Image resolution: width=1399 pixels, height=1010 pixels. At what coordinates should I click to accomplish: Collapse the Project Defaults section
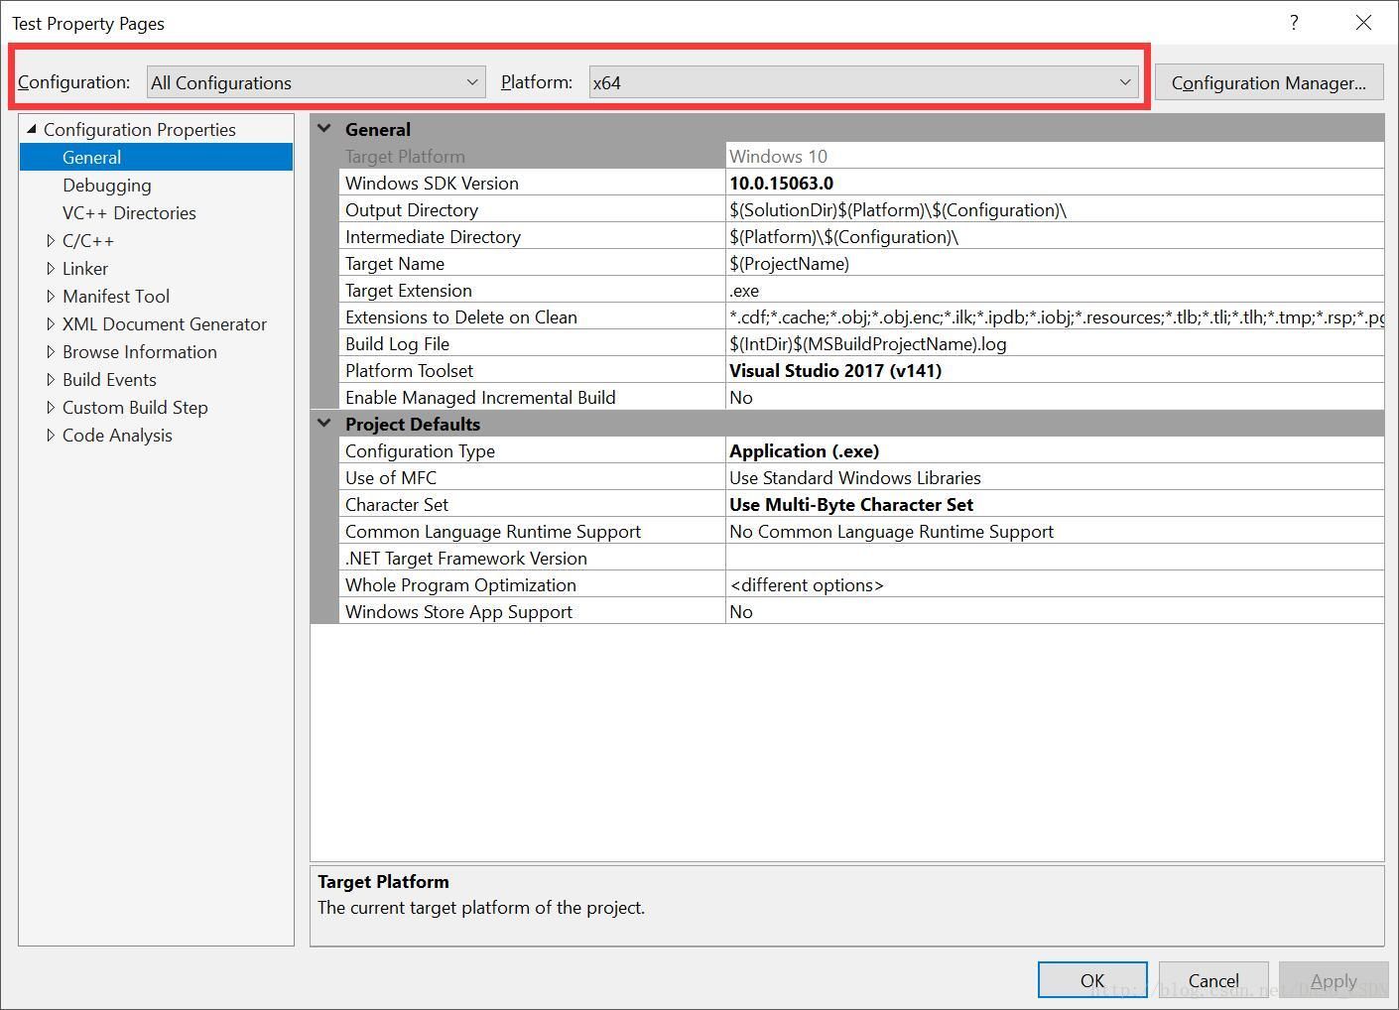(x=324, y=423)
